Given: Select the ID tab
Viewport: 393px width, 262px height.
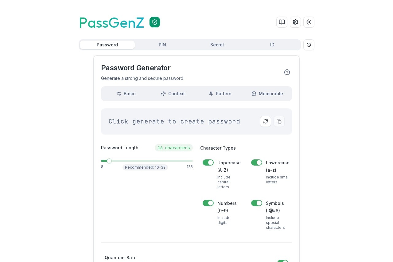Looking at the screenshot, I should [x=272, y=45].
